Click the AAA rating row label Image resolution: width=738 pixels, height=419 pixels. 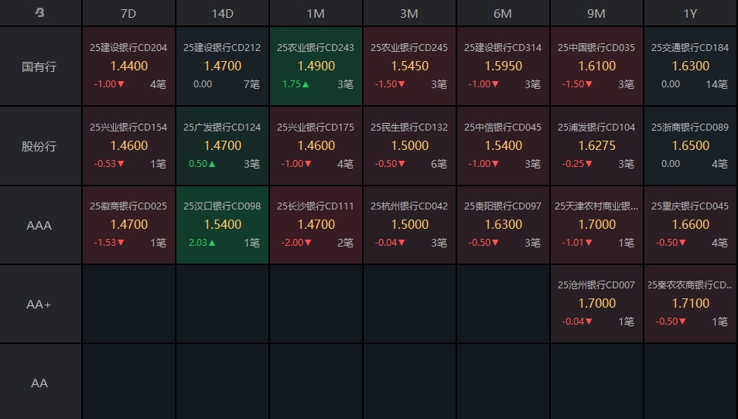(x=39, y=225)
